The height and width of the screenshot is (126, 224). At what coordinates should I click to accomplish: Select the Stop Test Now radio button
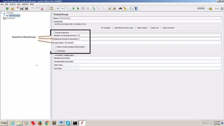pos(161,28)
